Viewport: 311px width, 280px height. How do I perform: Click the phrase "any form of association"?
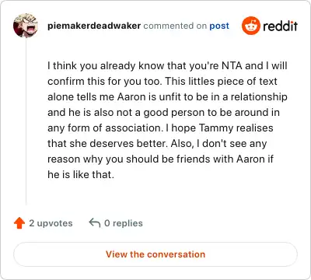pos(103,128)
